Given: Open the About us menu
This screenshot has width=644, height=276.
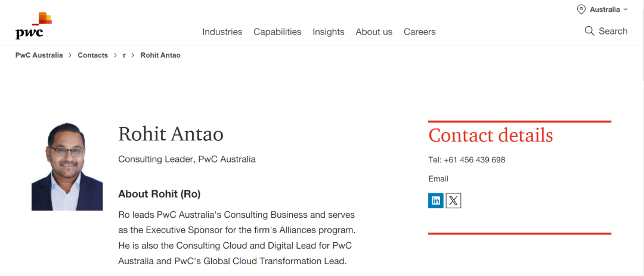Looking at the screenshot, I should coord(374,32).
